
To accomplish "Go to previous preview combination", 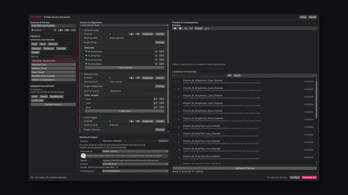I will tap(175, 28).
